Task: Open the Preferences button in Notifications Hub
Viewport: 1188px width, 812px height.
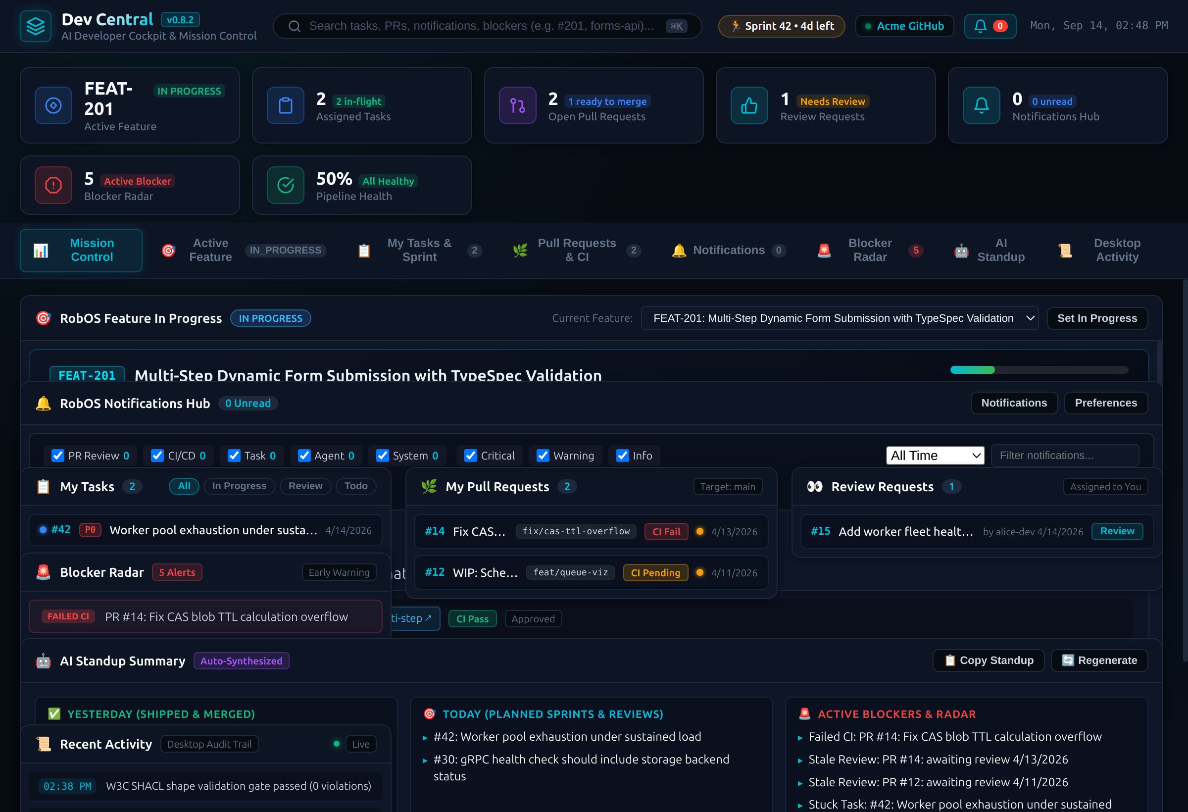Action: pyautogui.click(x=1106, y=403)
